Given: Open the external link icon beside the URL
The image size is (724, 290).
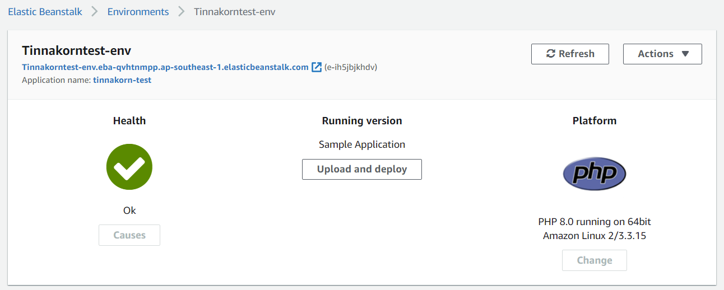Looking at the screenshot, I should tap(316, 67).
